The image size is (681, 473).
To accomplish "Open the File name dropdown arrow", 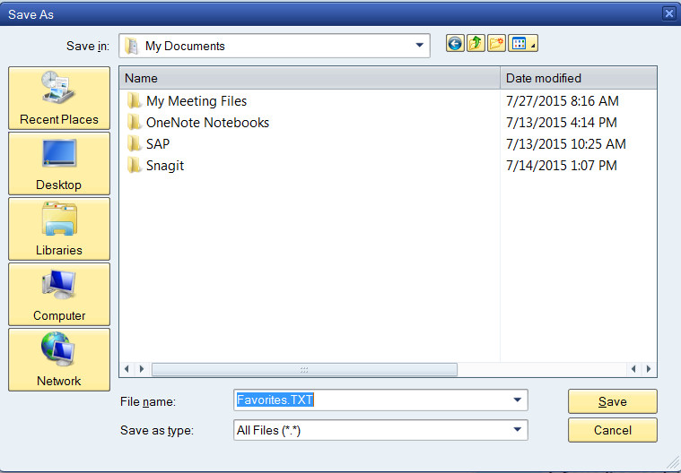I will (517, 400).
